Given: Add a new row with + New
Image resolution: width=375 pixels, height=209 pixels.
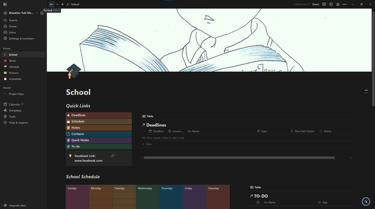Looking at the screenshot, I should click(x=147, y=144).
